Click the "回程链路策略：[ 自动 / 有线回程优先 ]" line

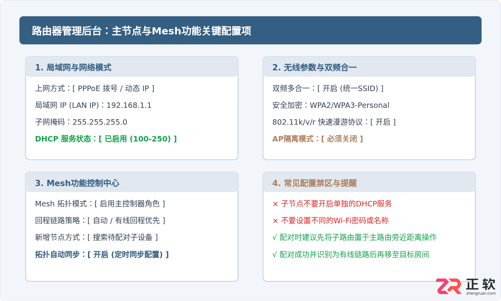100,220
